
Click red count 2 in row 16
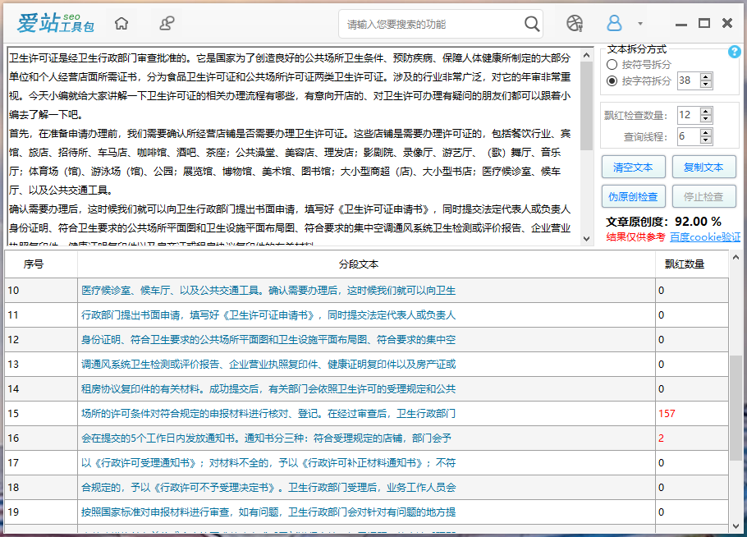coord(662,438)
